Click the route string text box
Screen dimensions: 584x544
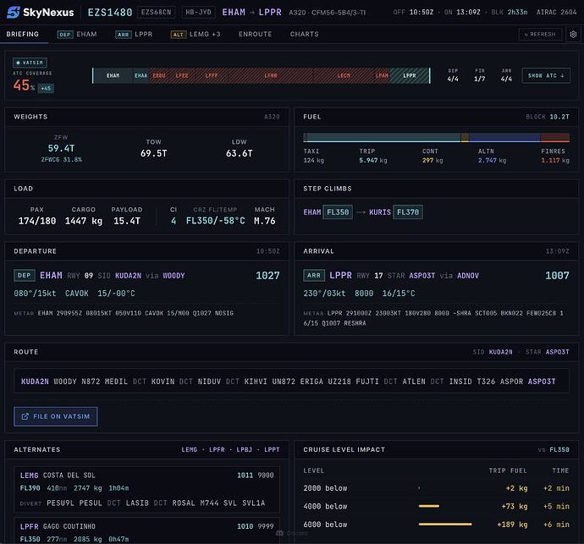point(291,381)
